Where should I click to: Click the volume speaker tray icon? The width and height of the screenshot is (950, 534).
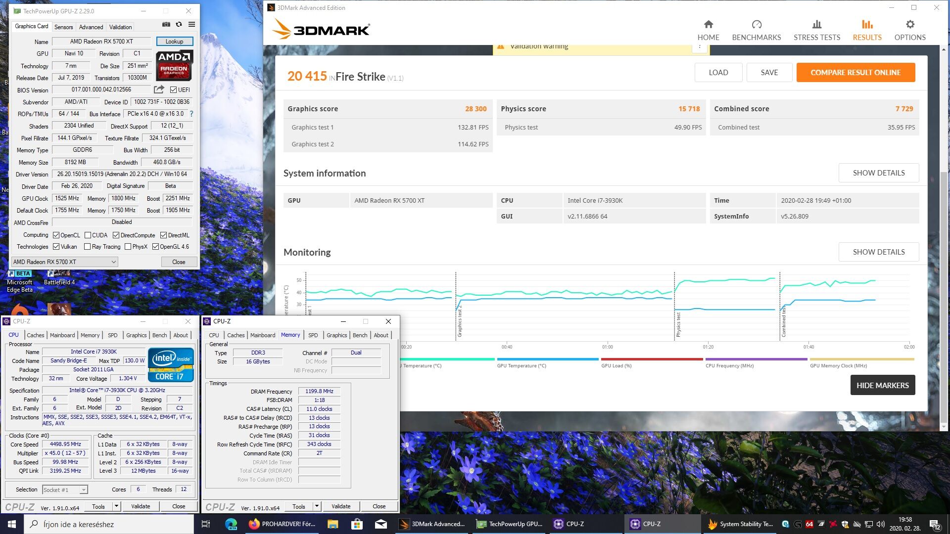pyautogui.click(x=880, y=524)
